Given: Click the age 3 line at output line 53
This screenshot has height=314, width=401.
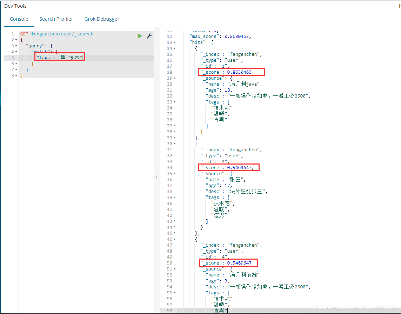Looking at the screenshot, I should pyautogui.click(x=218, y=281).
